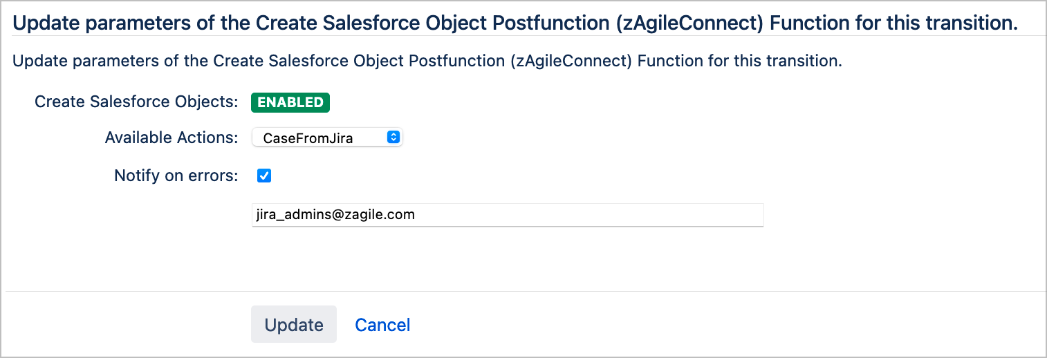
Task: Focus the jira_admins@zagile.com email field
Action: 508,215
